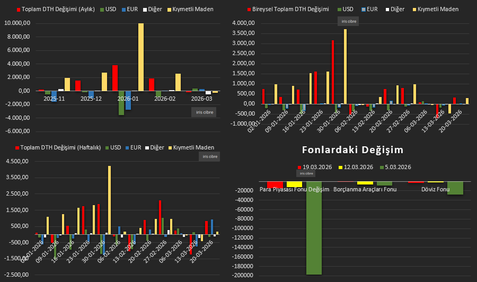Viewport: 477px width, 282px height.
Task: Click the yellow Para Piyasası Fonu bar
Action: (x=294, y=184)
